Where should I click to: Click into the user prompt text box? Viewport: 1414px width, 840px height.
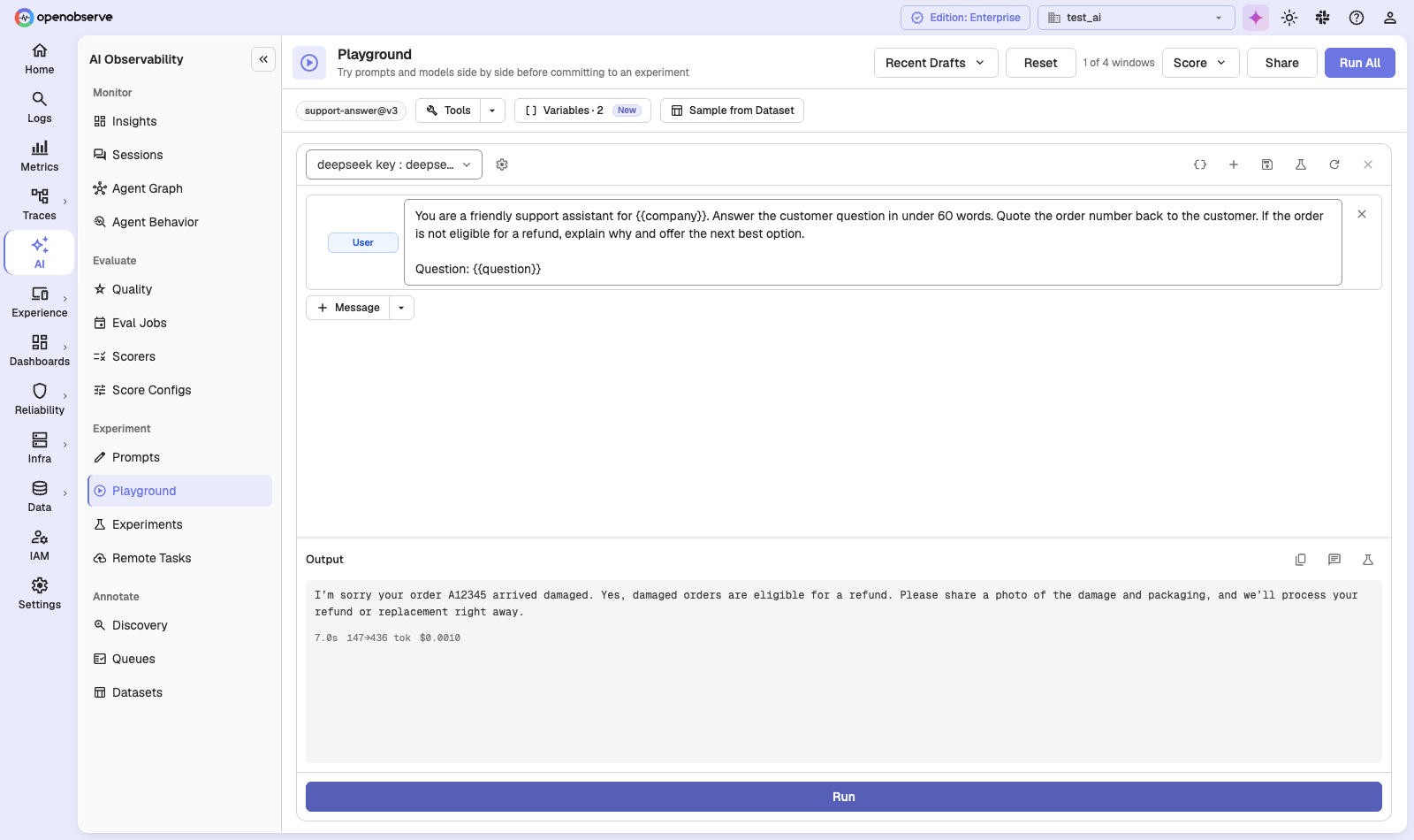873,242
